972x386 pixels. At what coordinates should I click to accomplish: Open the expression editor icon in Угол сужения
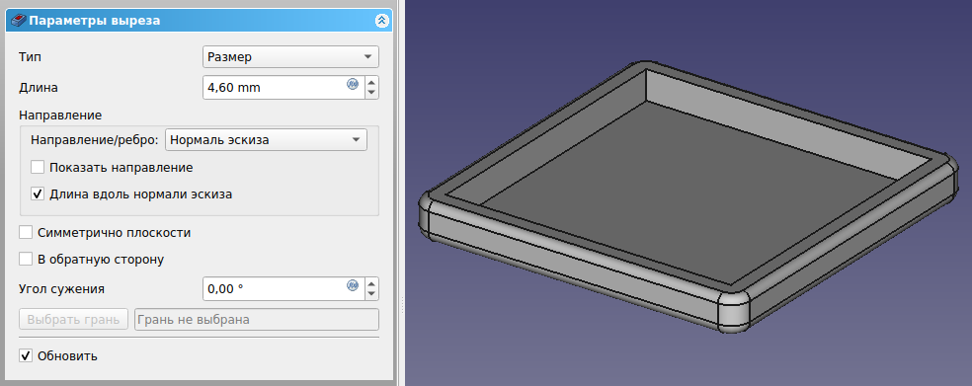353,285
